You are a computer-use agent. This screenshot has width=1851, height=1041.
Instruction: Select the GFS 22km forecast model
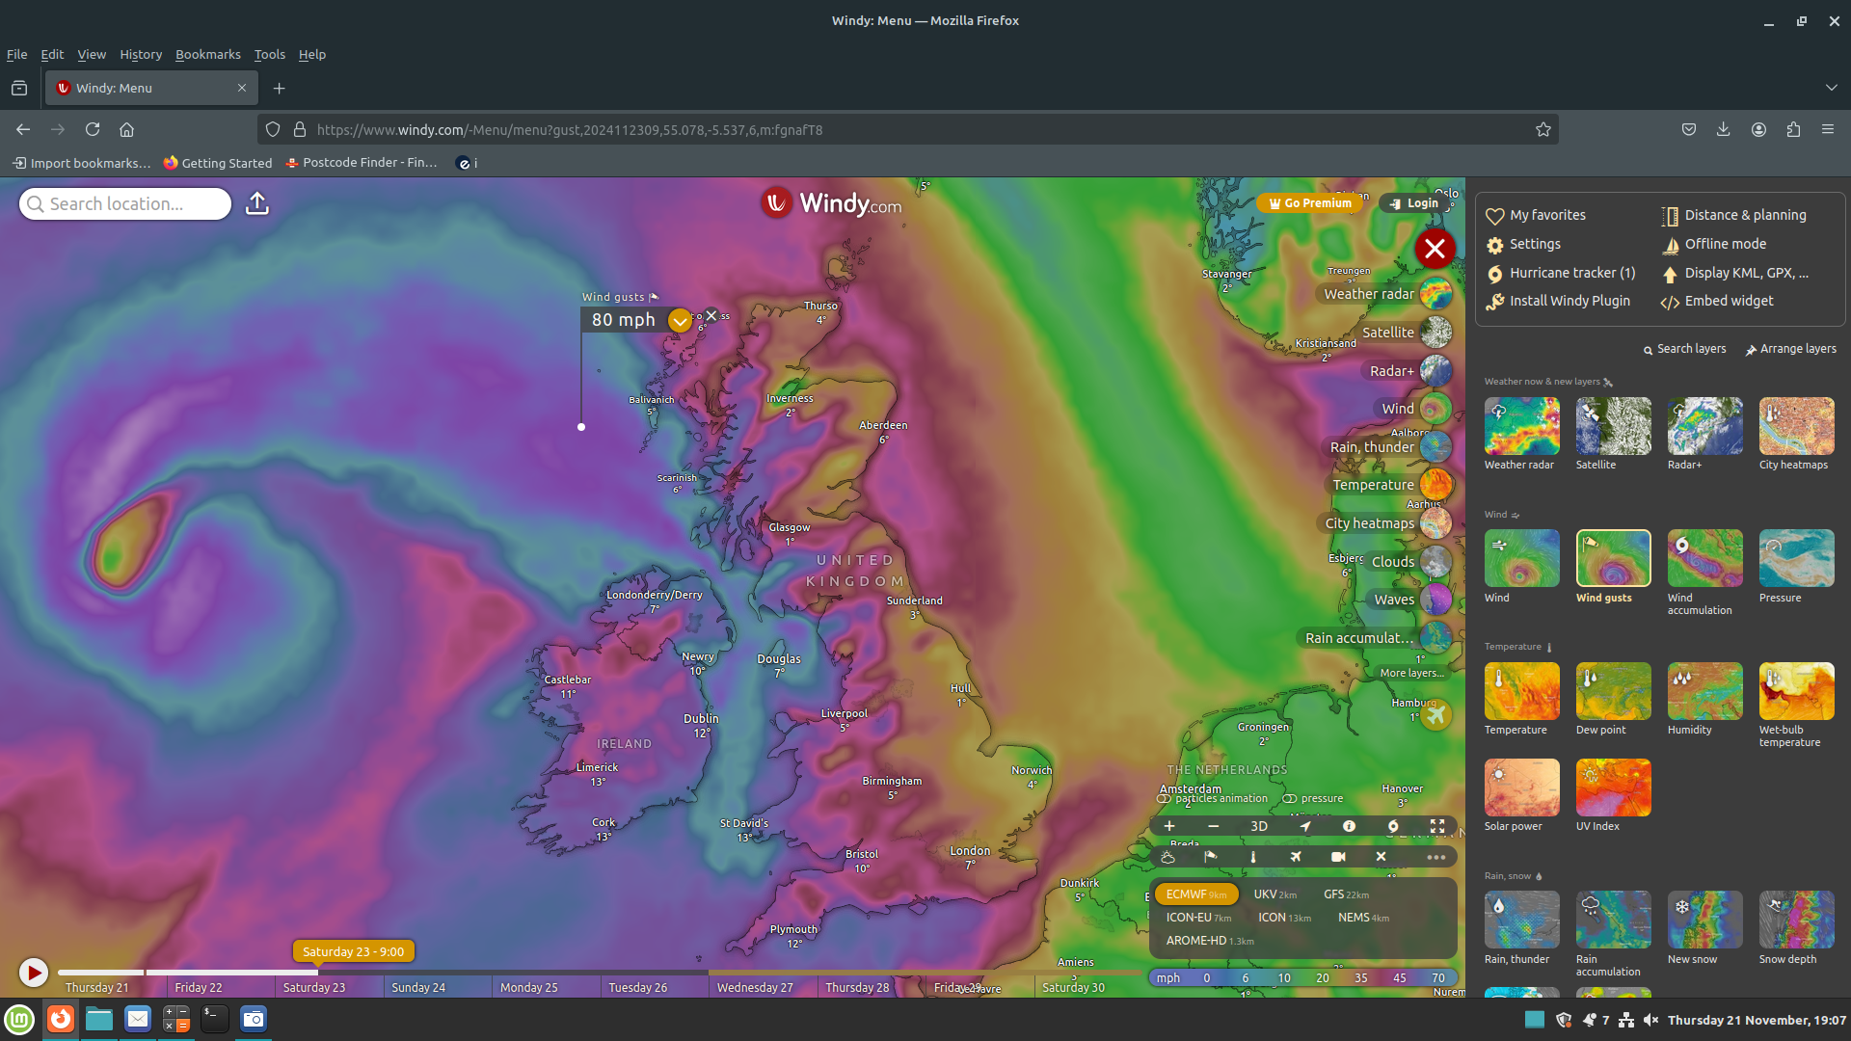coord(1346,894)
